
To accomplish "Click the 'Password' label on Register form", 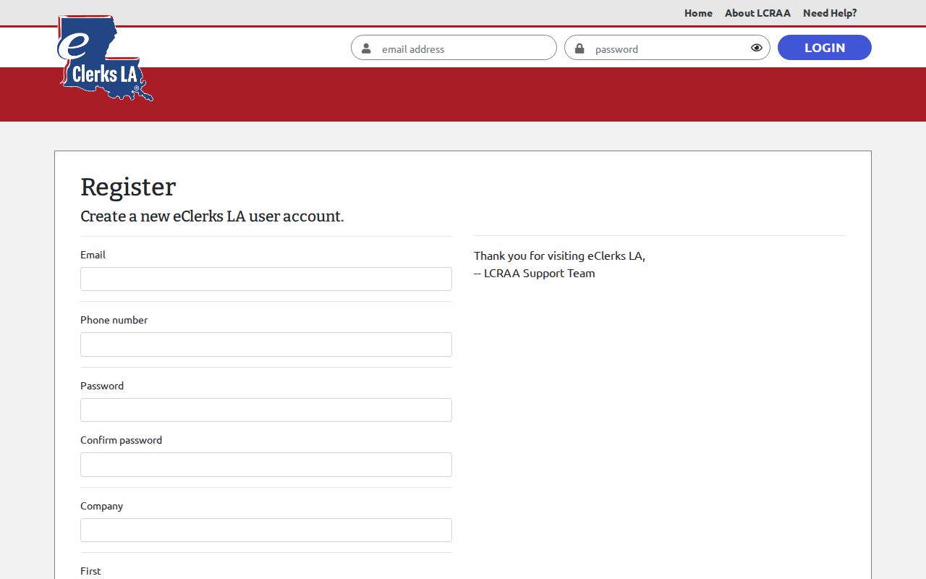I will [102, 386].
